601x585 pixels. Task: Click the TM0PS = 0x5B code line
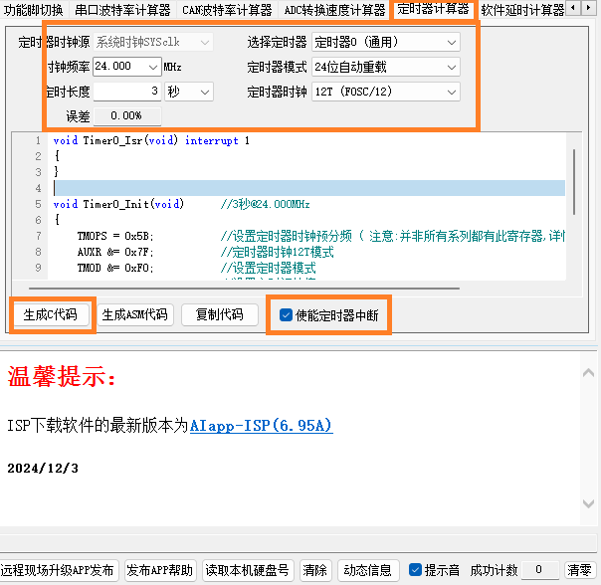[x=115, y=236]
